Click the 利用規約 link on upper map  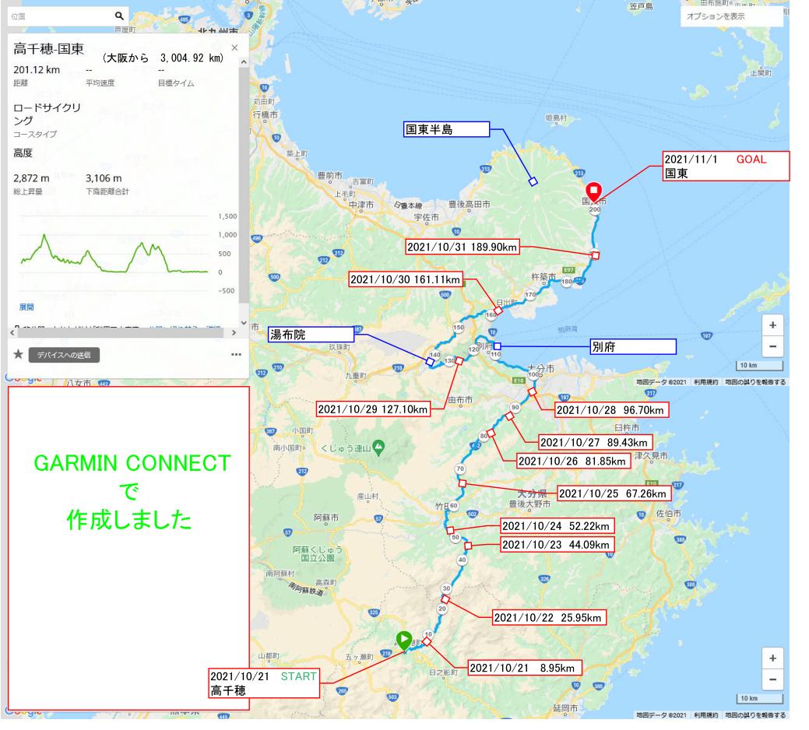pos(705,382)
